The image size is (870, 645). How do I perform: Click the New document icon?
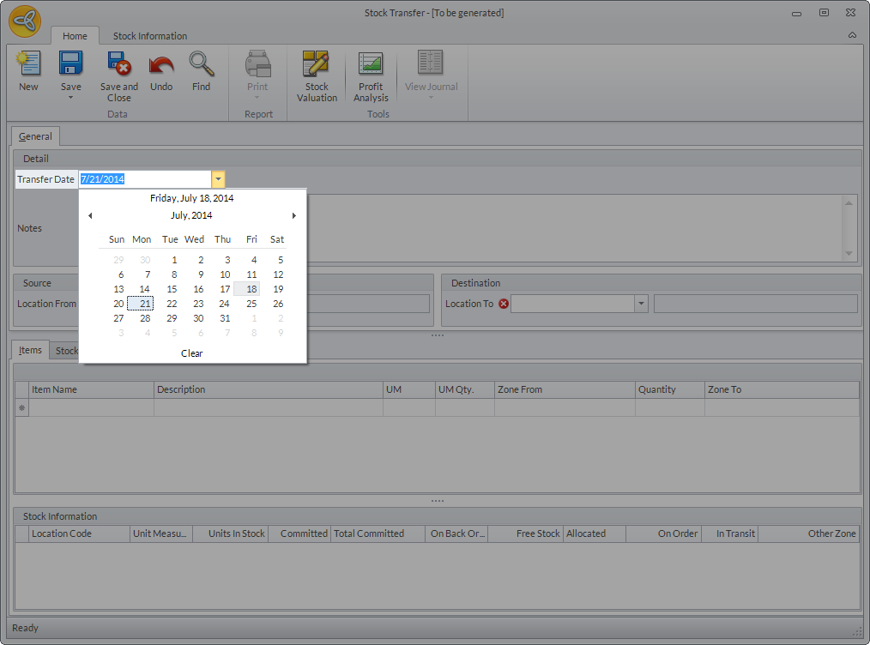click(x=28, y=65)
